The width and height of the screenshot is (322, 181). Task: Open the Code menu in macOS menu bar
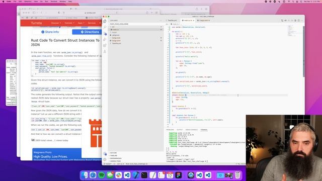tap(9, 2)
